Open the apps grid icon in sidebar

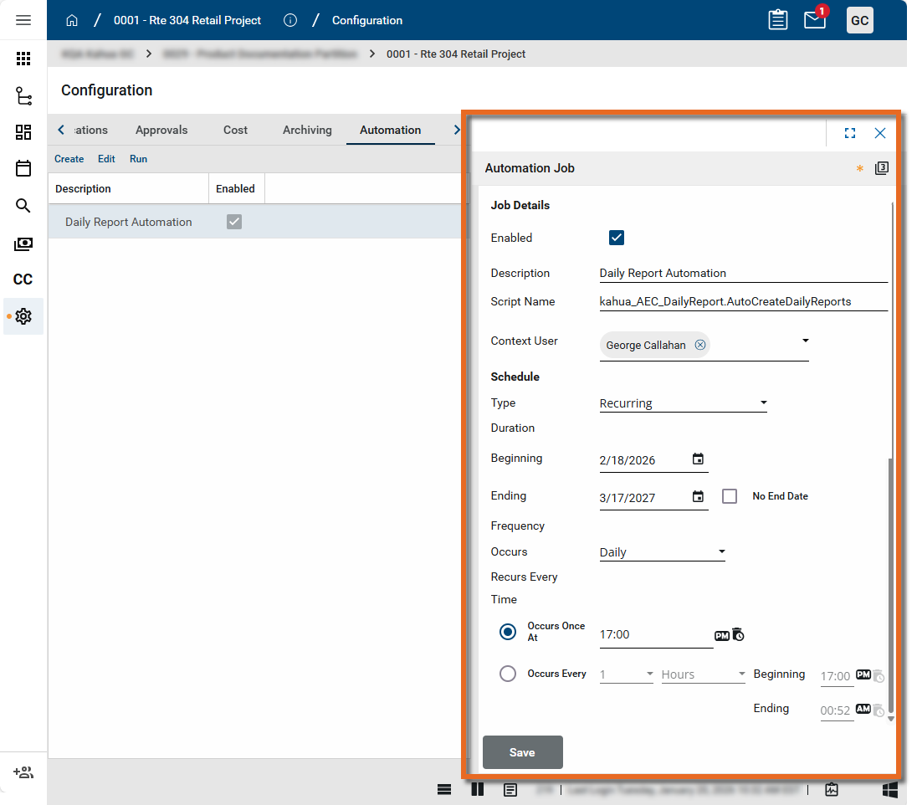[23, 59]
